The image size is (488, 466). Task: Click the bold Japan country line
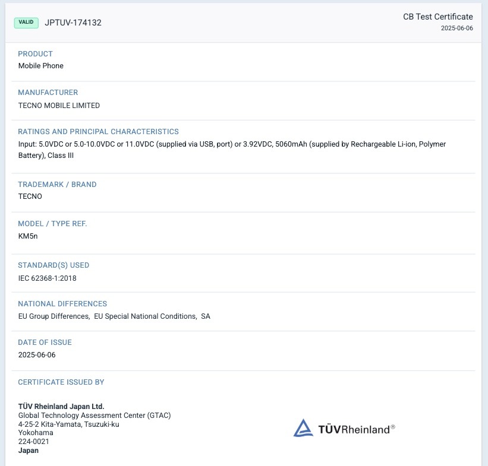(29, 451)
